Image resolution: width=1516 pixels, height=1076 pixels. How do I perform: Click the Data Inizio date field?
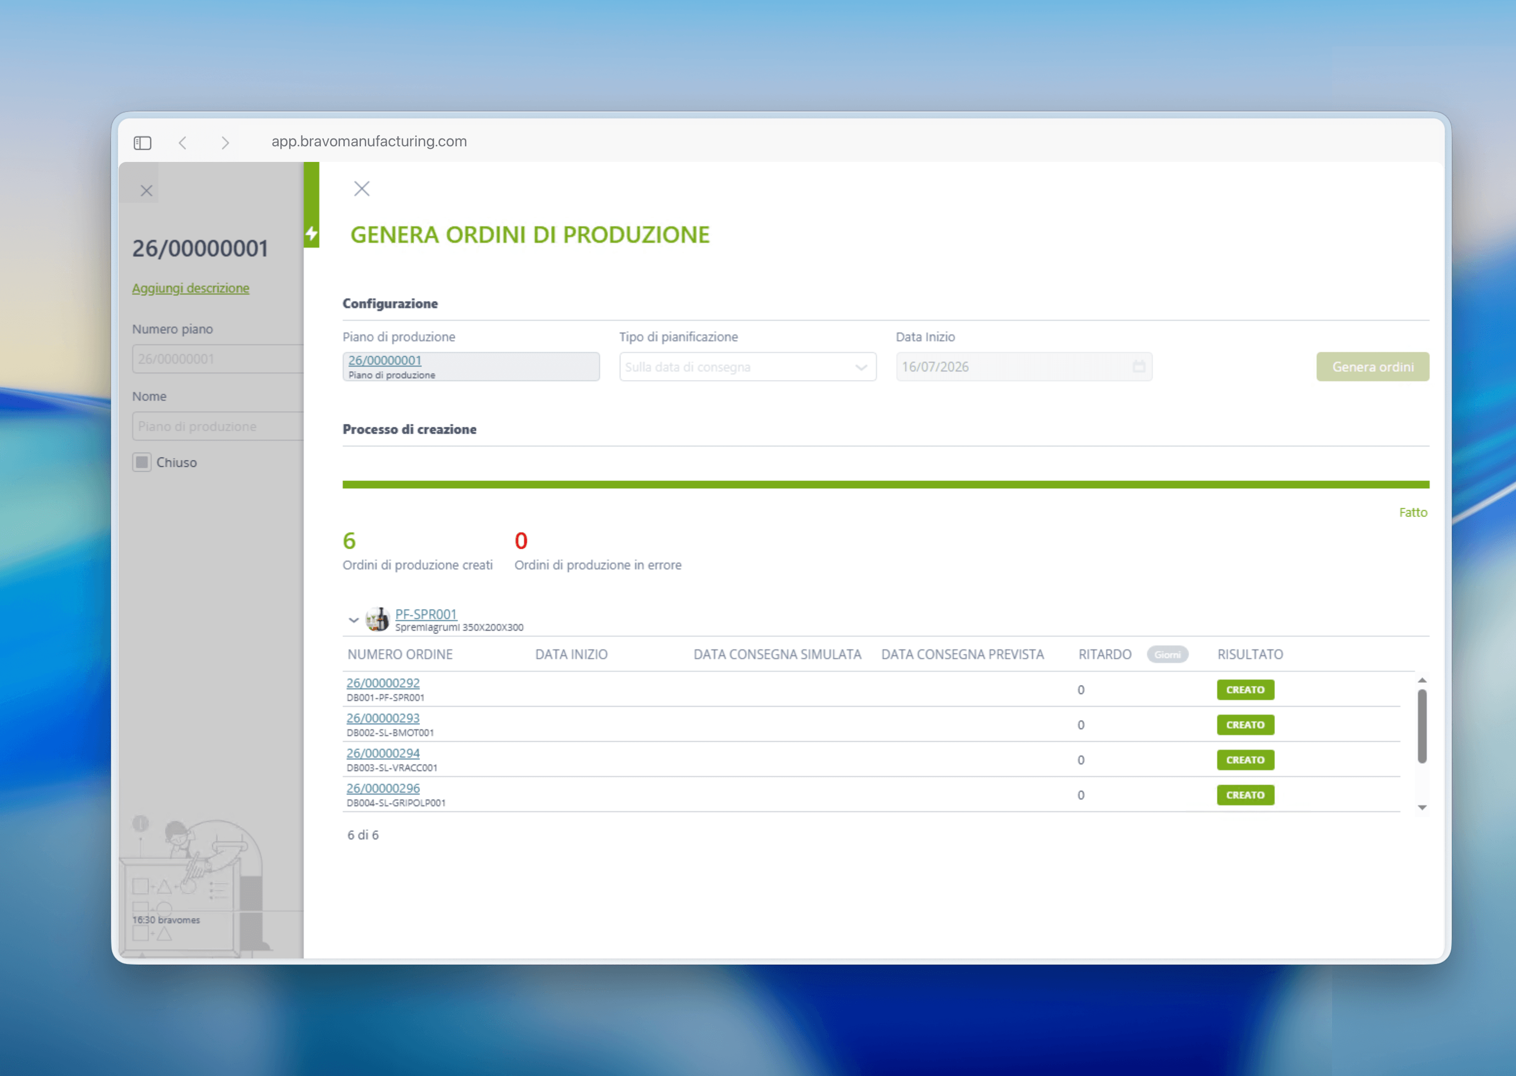tap(1024, 366)
